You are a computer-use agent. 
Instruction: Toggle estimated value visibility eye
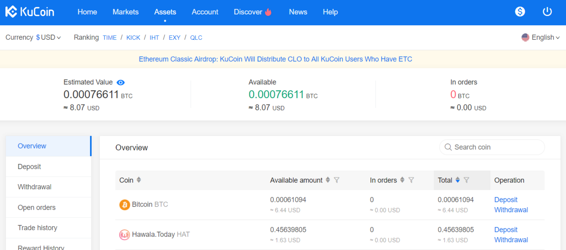(x=121, y=82)
